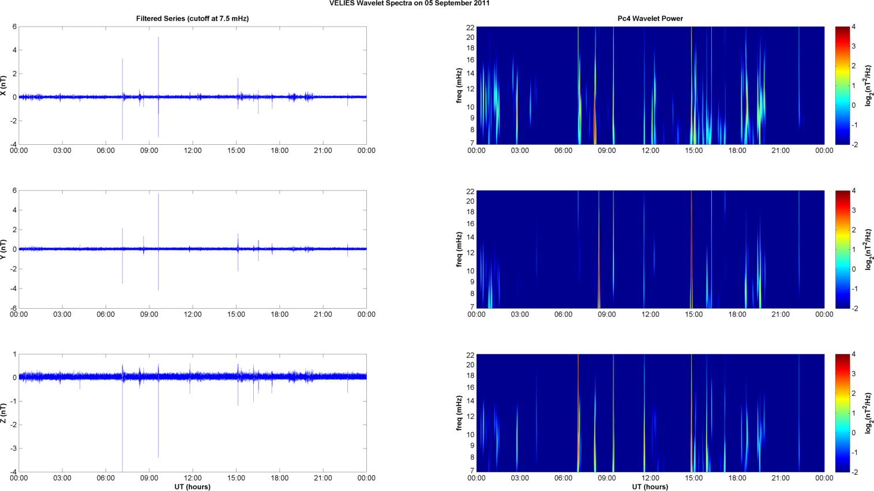Viewport: 874px width, 491px height.
Task: Click UT (hours) label under Z series
Action: pyautogui.click(x=192, y=487)
